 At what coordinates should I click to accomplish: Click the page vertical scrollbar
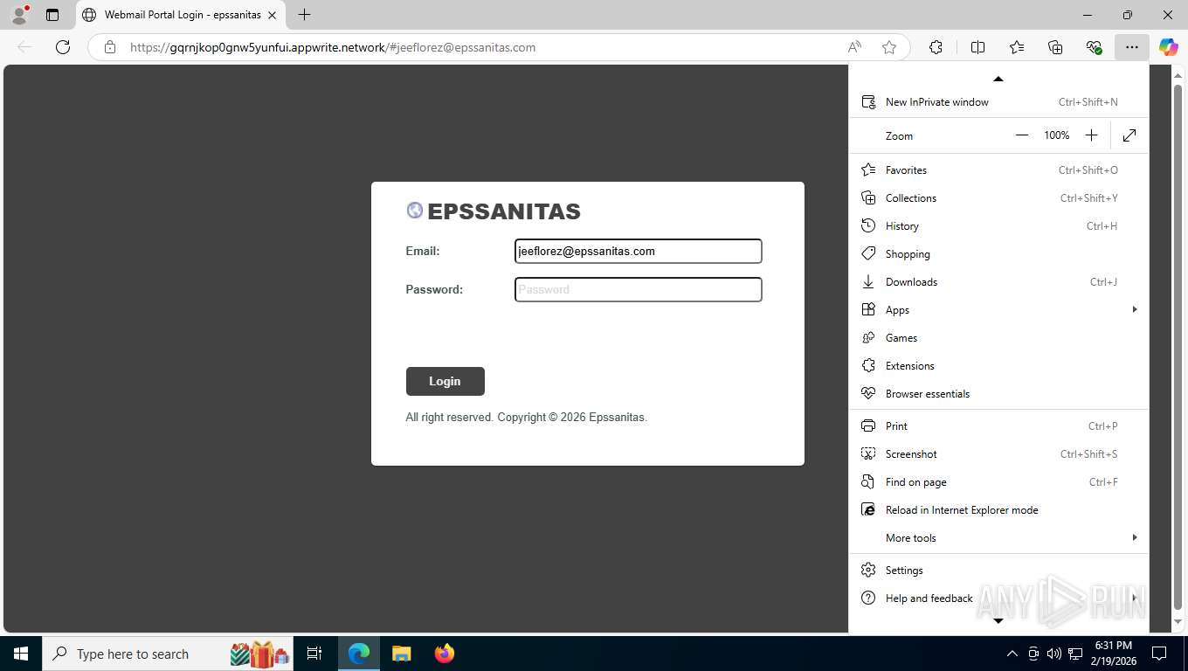1178,348
